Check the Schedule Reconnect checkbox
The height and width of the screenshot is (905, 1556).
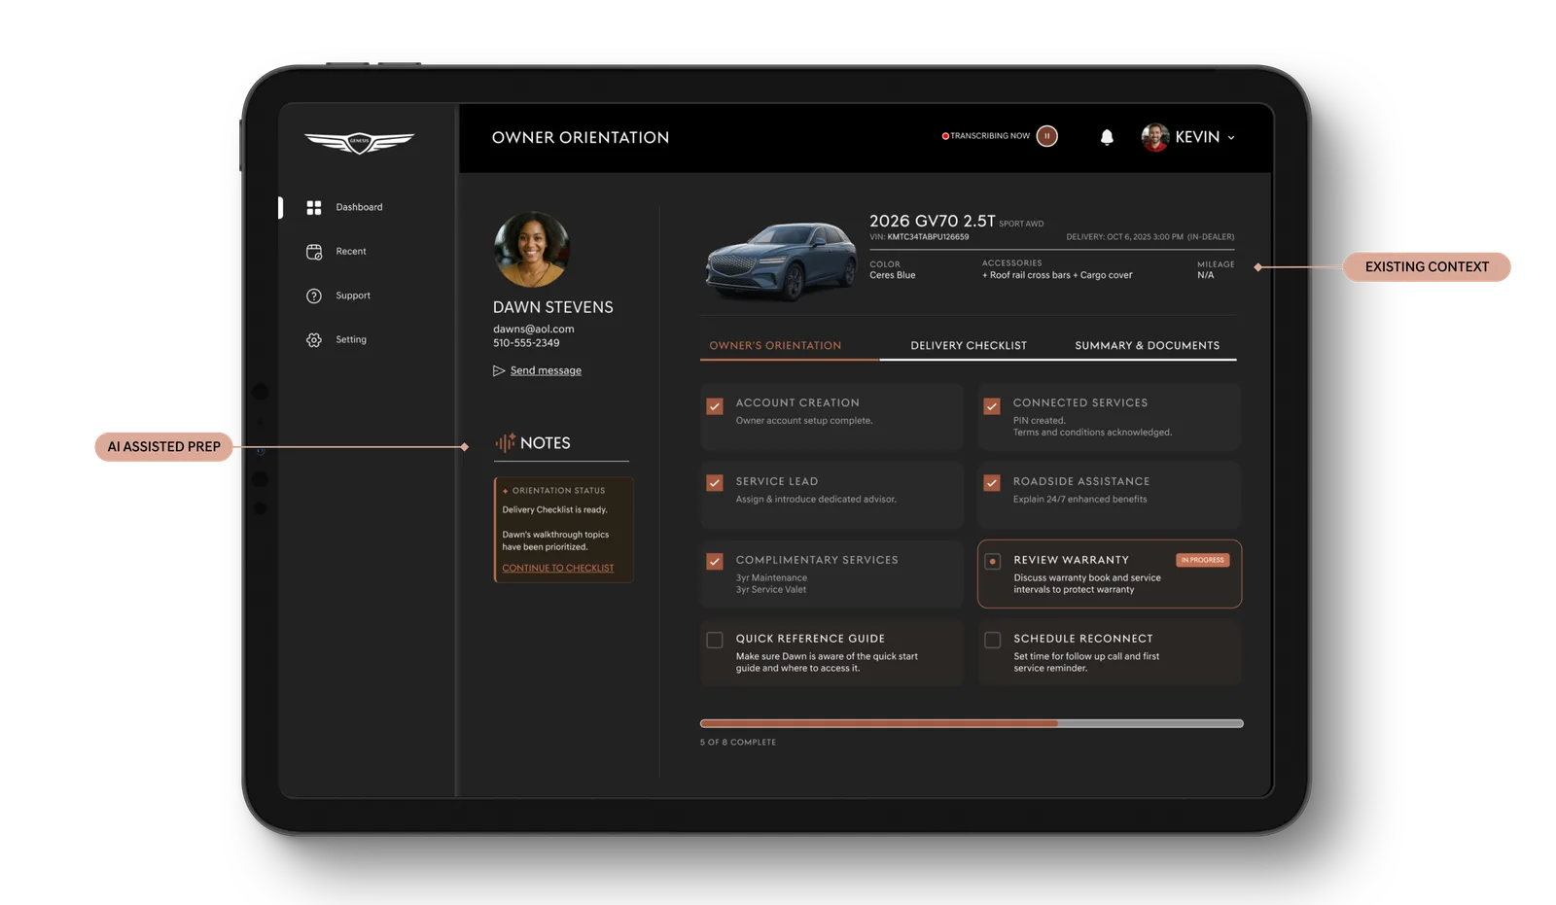992,641
